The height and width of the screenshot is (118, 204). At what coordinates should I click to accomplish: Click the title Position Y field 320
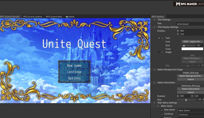click(x=192, y=34)
